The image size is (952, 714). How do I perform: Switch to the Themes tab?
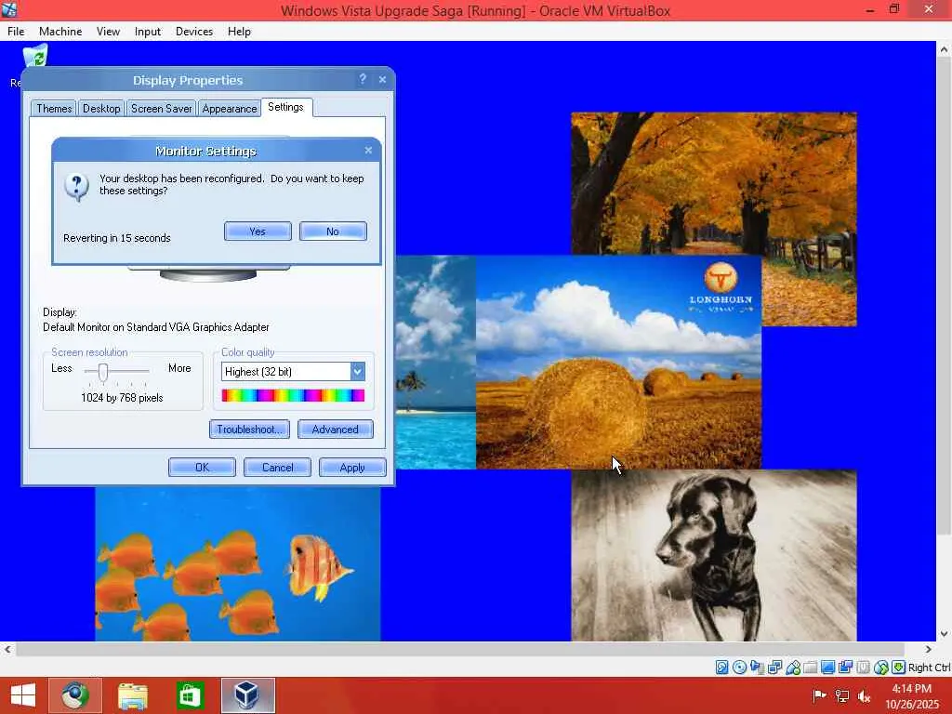[53, 108]
